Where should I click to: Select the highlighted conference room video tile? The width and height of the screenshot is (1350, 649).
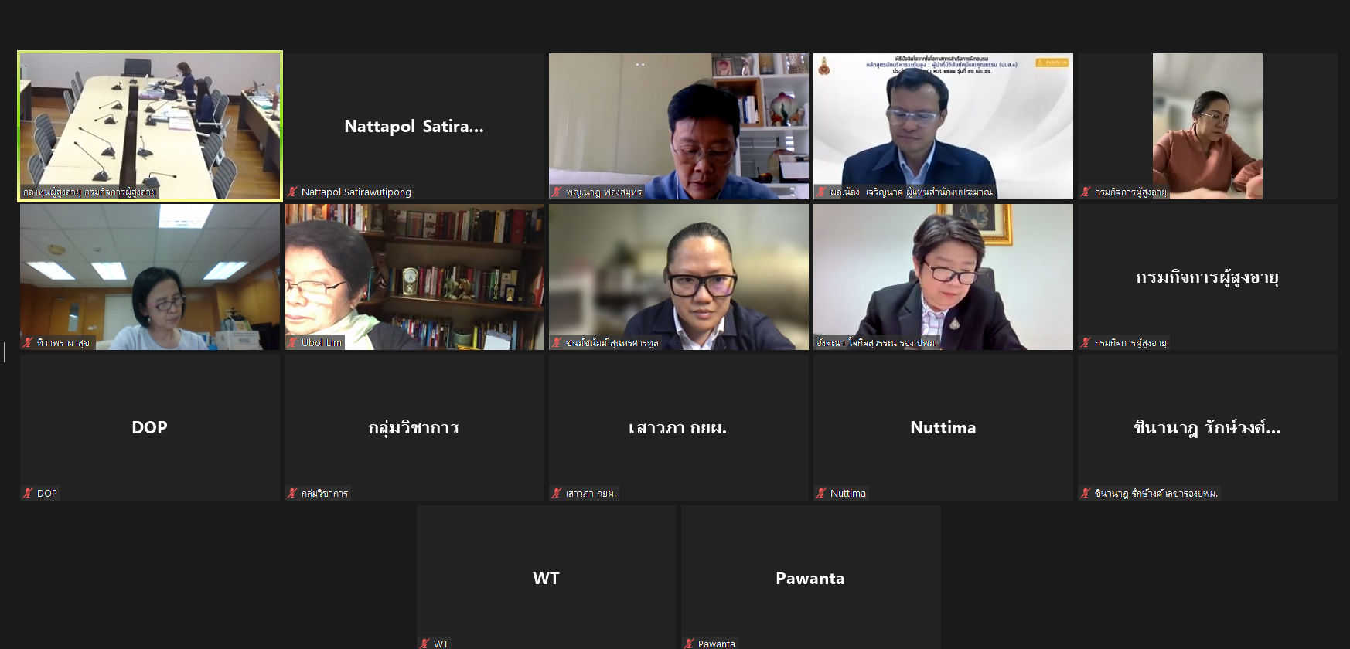point(150,126)
